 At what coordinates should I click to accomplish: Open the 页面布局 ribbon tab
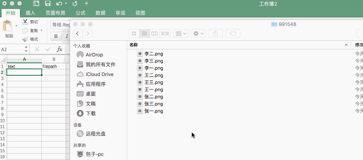pos(55,13)
